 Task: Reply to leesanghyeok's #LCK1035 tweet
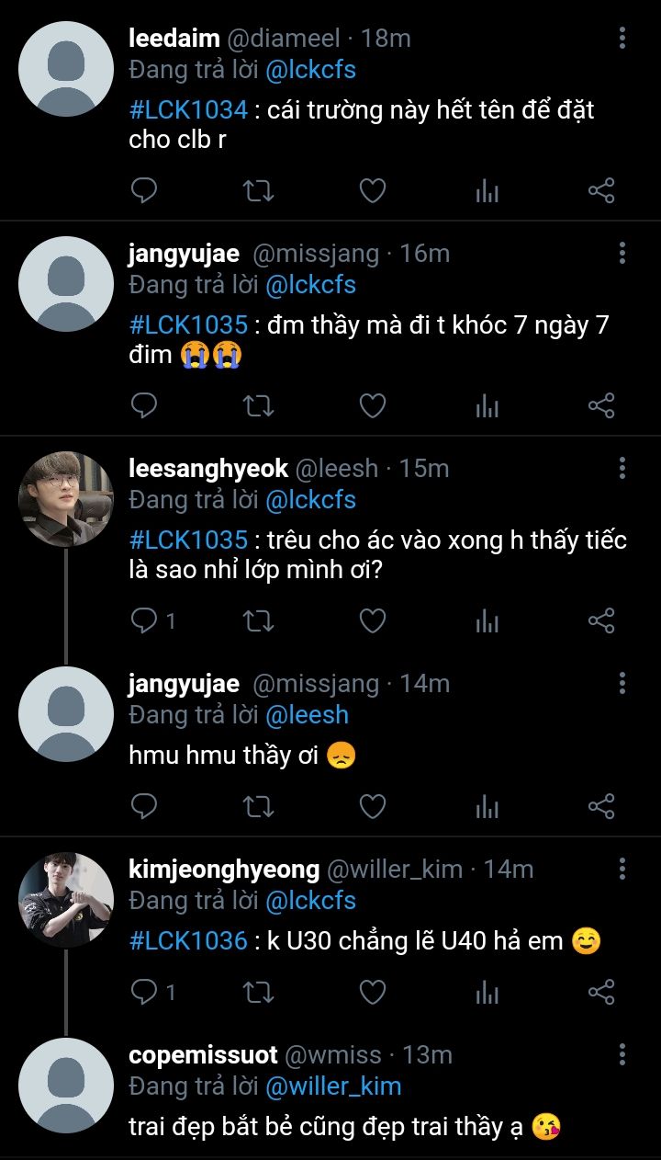pos(144,621)
